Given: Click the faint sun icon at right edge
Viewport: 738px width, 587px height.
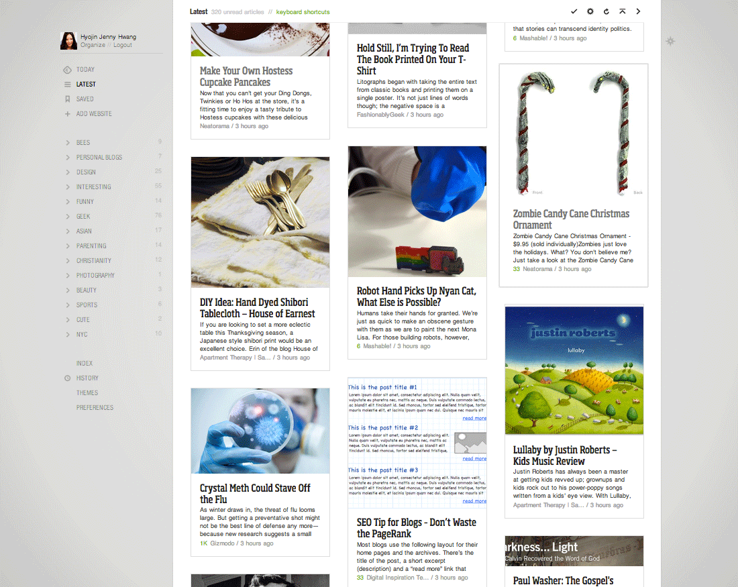Looking at the screenshot, I should click(670, 41).
